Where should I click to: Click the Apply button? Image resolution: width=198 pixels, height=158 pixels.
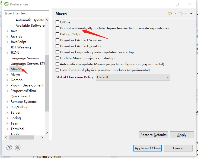pos(182,135)
